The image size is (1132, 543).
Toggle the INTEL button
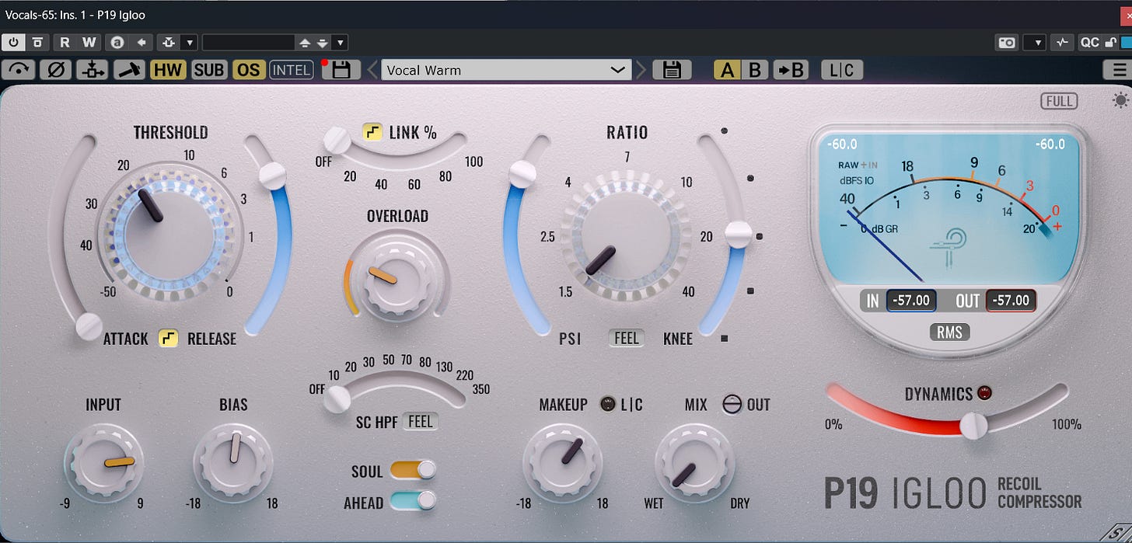click(x=292, y=70)
